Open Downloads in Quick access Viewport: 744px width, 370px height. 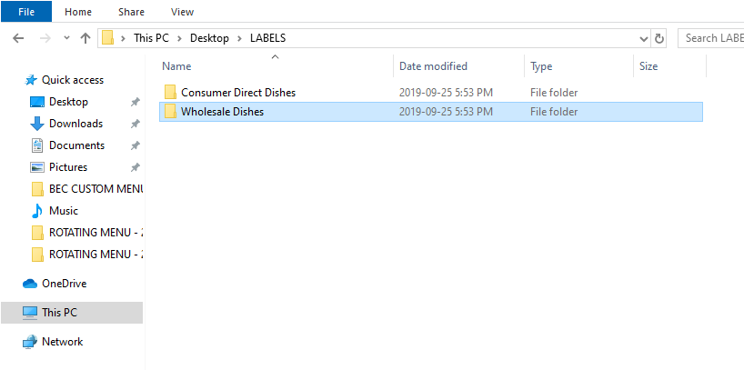75,124
